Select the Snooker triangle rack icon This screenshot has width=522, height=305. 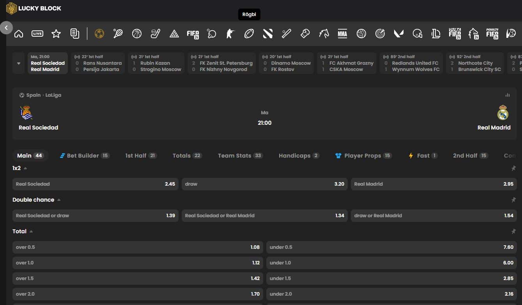point(174,34)
